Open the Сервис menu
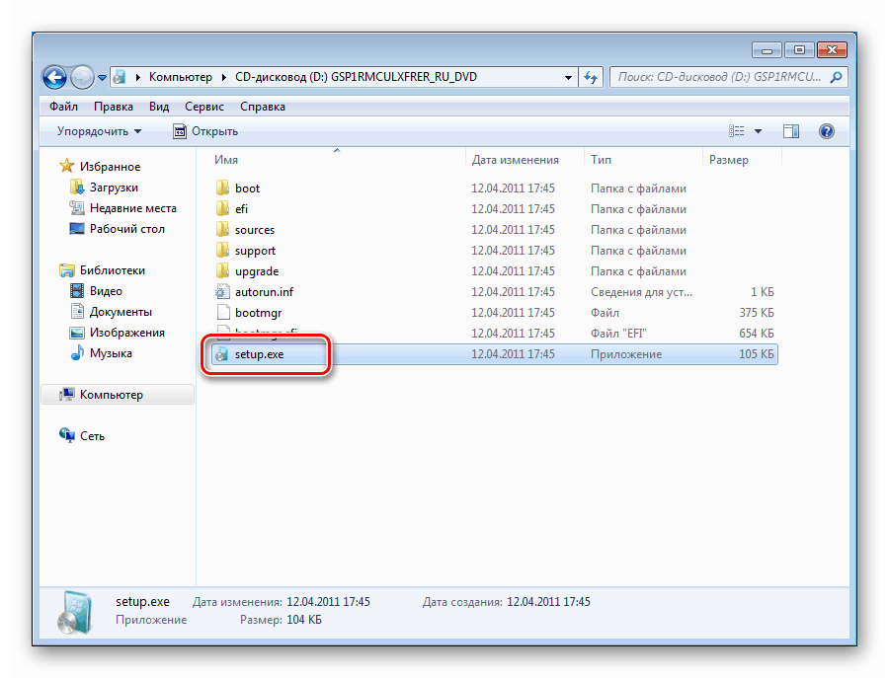The height and width of the screenshot is (678, 889). [206, 106]
